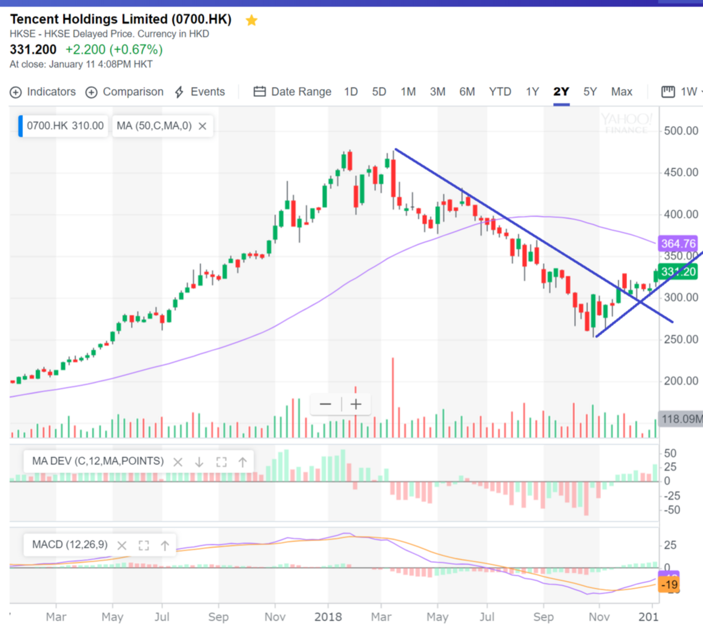The image size is (703, 632).
Task: Click the 450.00 price axis label
Action: [681, 172]
